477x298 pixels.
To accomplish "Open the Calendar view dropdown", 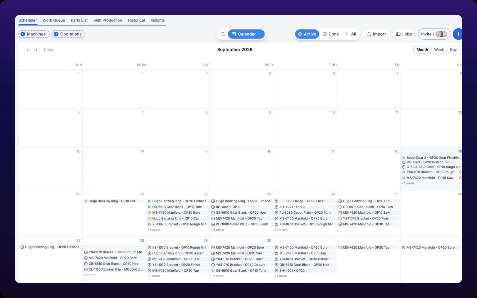I will (246, 34).
